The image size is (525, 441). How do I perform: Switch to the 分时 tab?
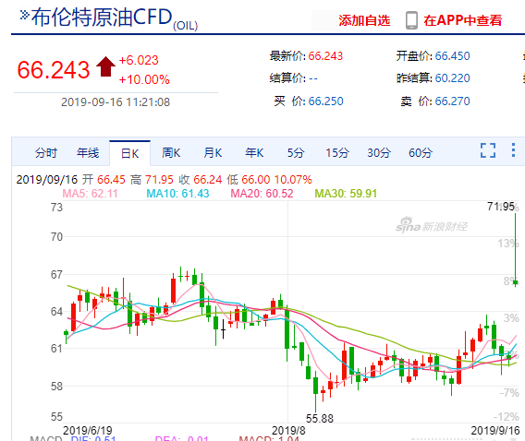coord(46,153)
